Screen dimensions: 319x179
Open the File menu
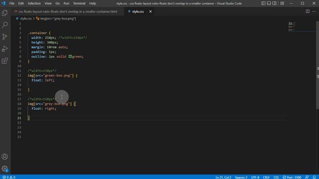coord(12,3)
